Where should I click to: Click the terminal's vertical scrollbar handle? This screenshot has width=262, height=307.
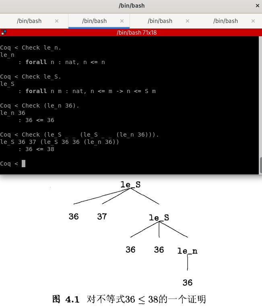coord(260,164)
